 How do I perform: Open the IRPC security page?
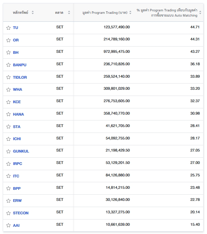pos(17,164)
